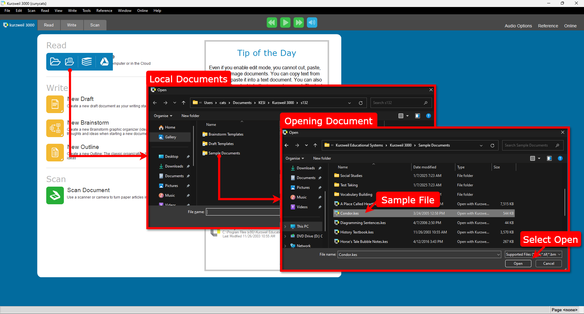Image resolution: width=584 pixels, height=314 pixels.
Task: Click the blue audio speaker button
Action: pos(312,22)
